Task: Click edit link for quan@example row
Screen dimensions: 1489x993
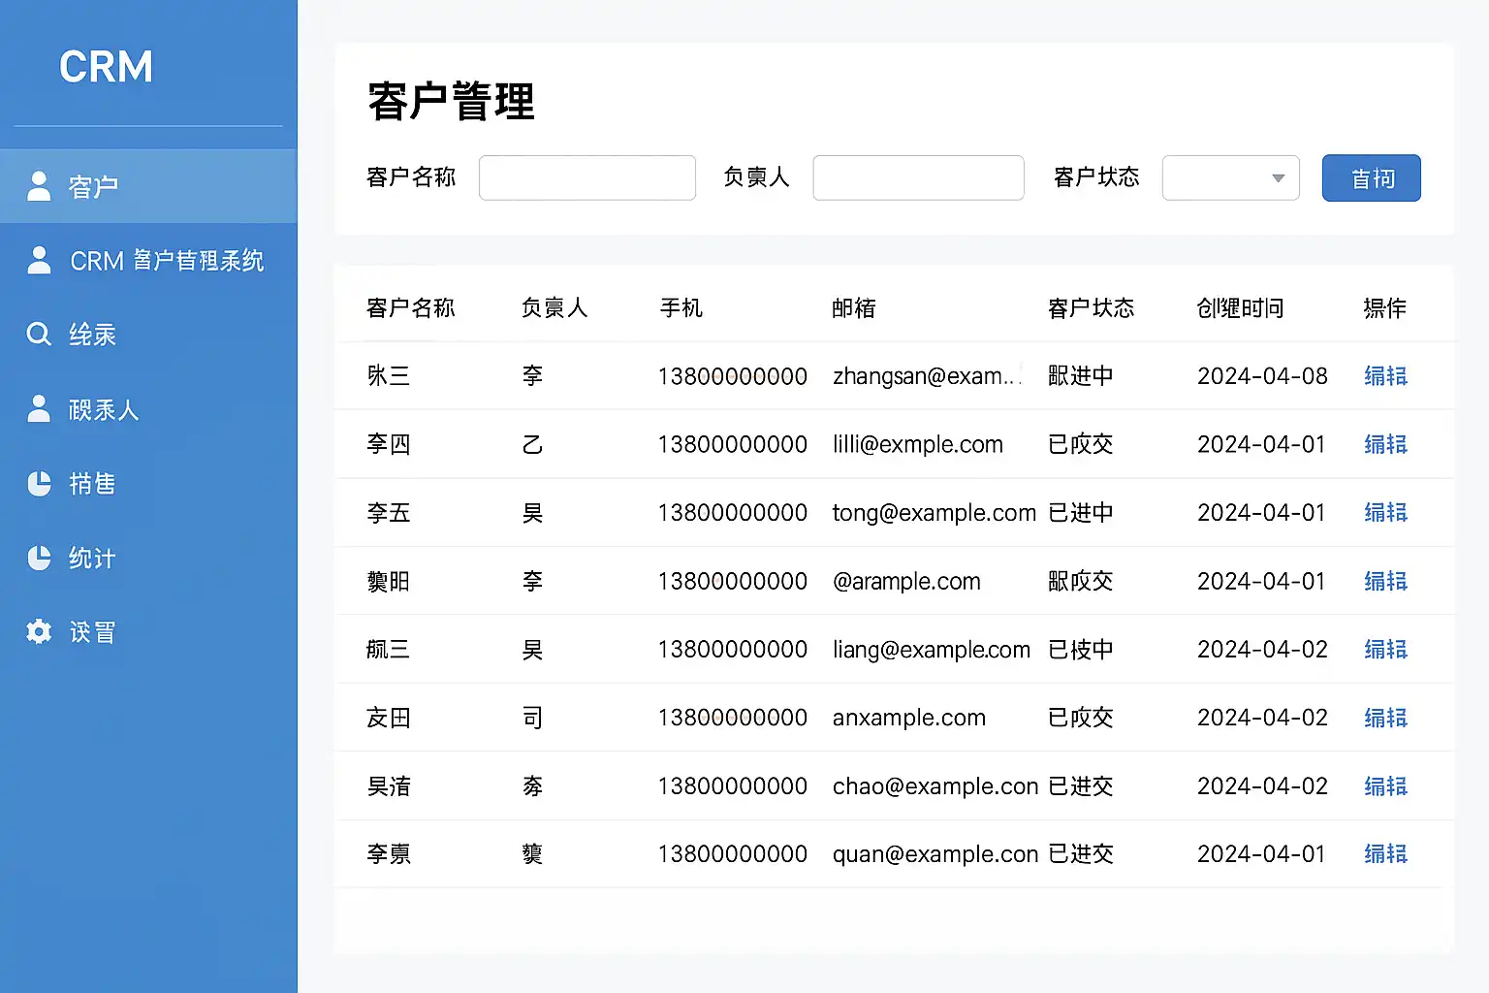Action: pyautogui.click(x=1384, y=854)
